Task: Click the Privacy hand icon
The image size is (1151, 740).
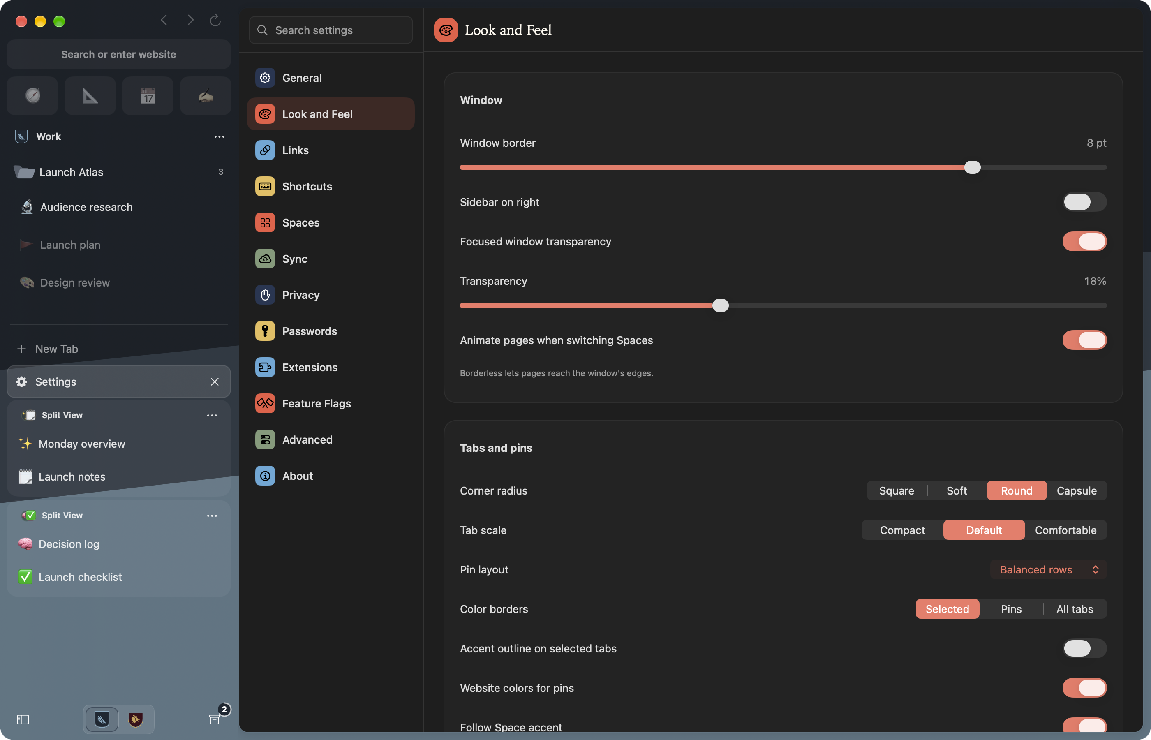Action: pyautogui.click(x=265, y=295)
